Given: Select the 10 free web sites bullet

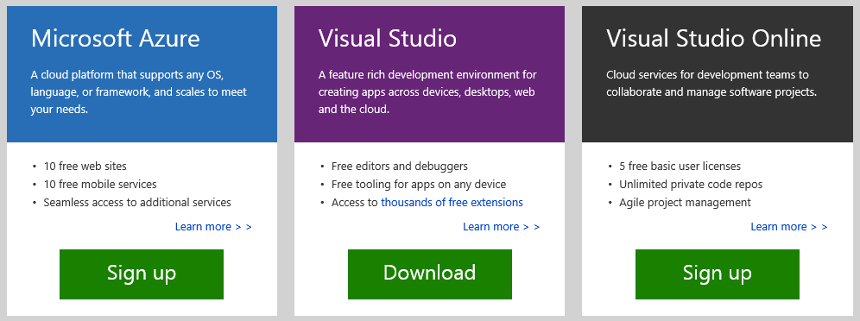Looking at the screenshot, I should click(x=85, y=166).
